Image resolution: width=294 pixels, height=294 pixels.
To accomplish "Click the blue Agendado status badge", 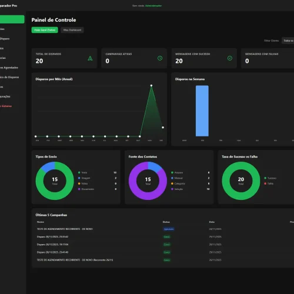I will click(x=169, y=229).
